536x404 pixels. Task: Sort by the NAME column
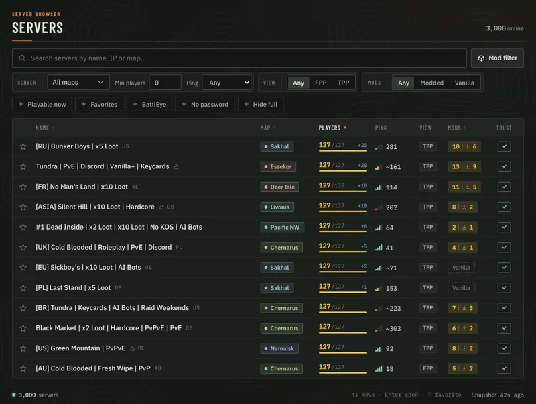pyautogui.click(x=44, y=128)
